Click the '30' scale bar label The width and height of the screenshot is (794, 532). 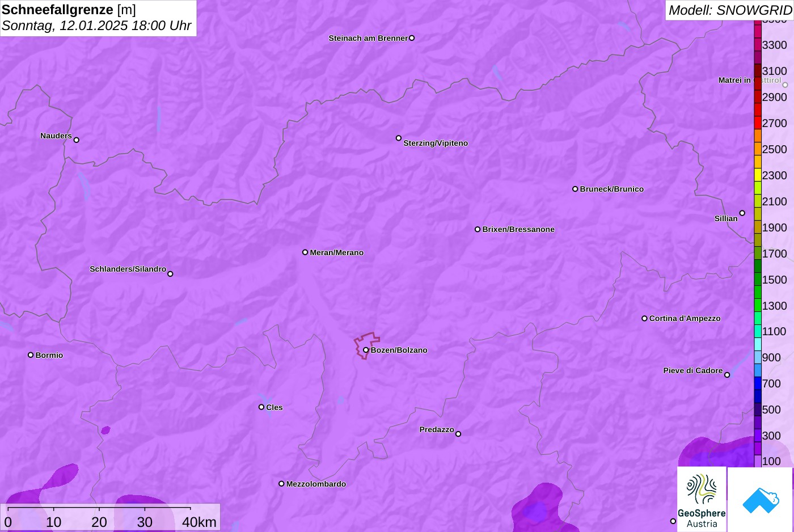pyautogui.click(x=145, y=522)
